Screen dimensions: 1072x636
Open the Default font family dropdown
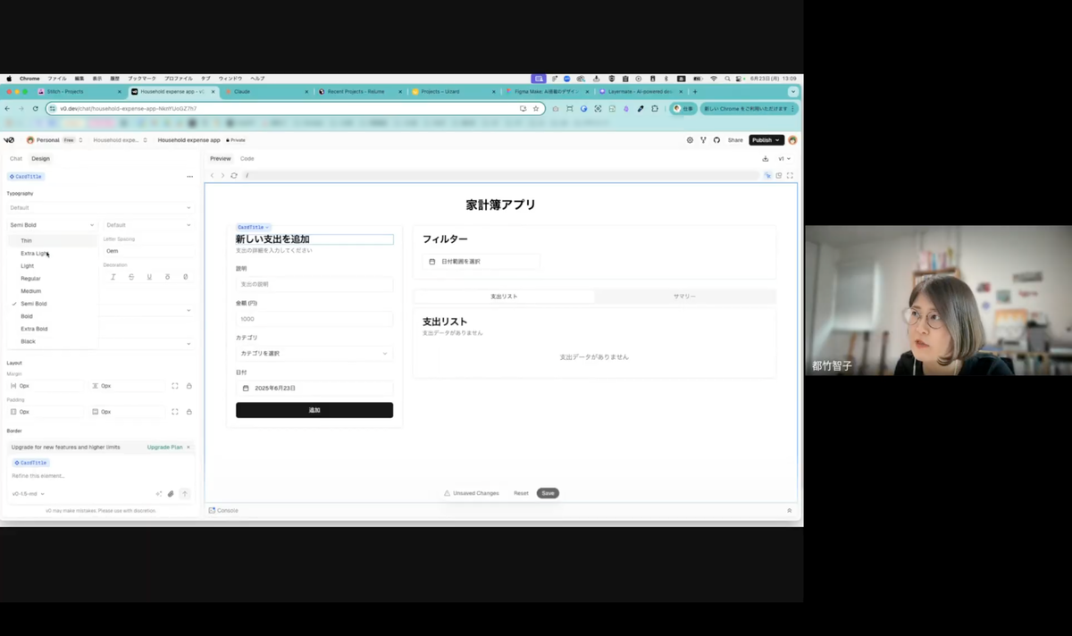[x=100, y=208]
